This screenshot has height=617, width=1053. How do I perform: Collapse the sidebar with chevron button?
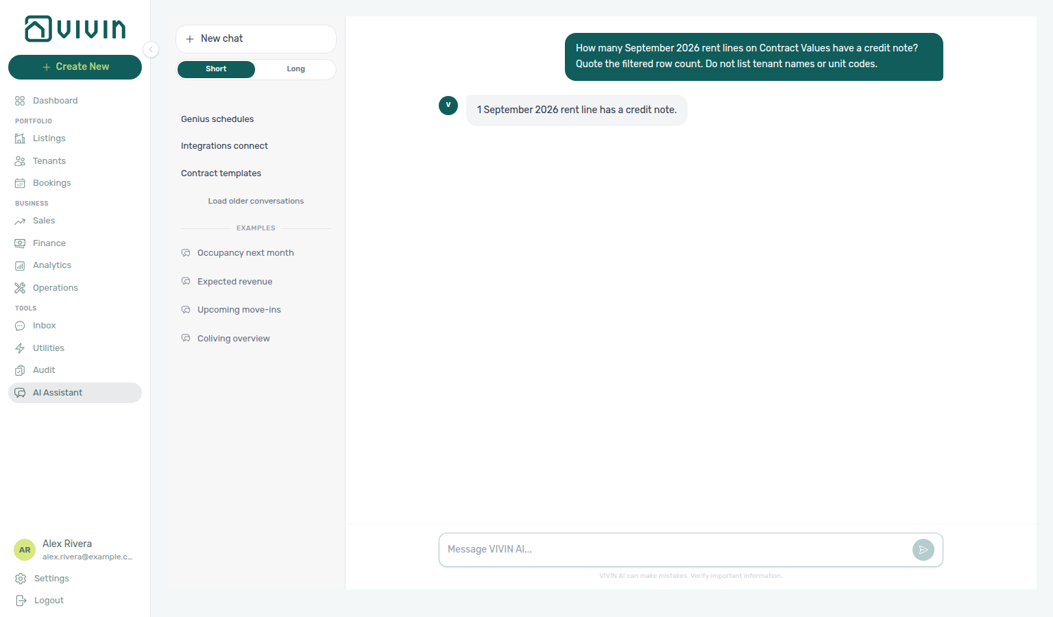coord(151,49)
